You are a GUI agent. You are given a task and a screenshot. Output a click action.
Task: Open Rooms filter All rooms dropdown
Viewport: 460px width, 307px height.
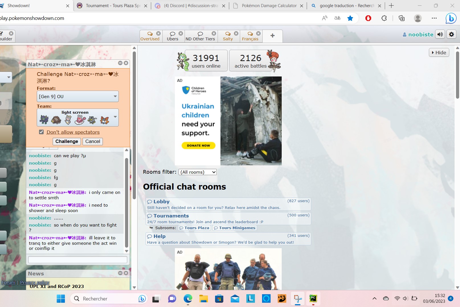coord(198,172)
